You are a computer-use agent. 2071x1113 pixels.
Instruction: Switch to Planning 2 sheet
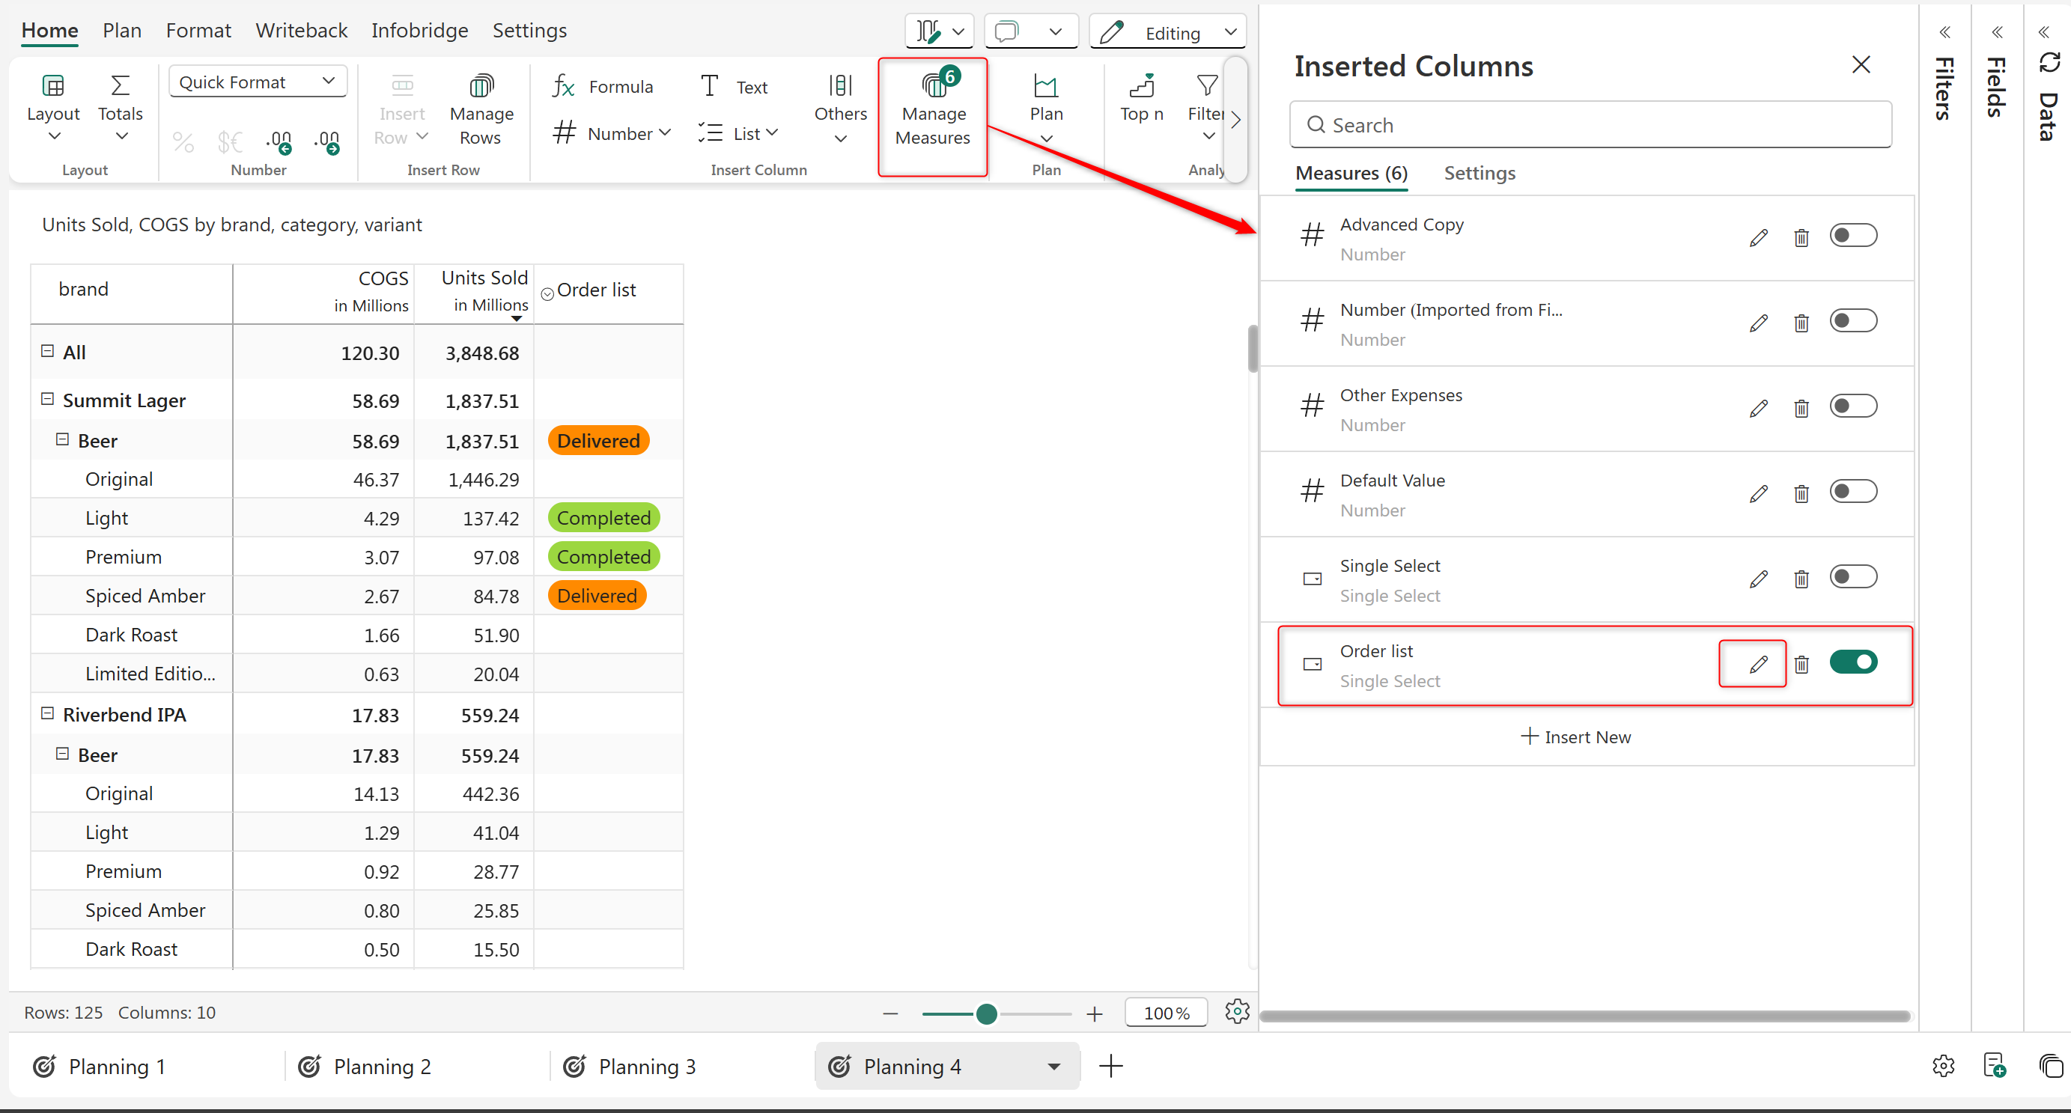[x=382, y=1067]
